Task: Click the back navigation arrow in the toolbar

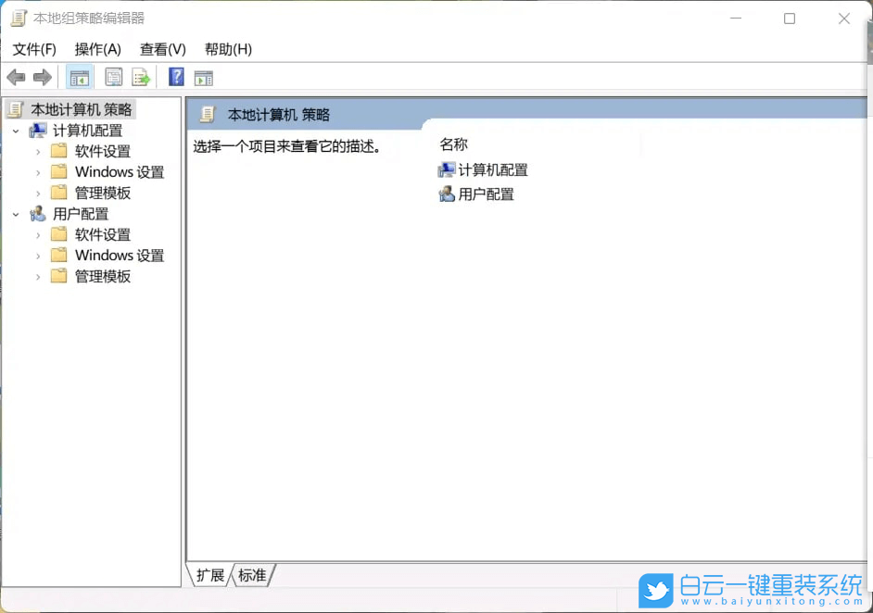Action: (x=16, y=77)
